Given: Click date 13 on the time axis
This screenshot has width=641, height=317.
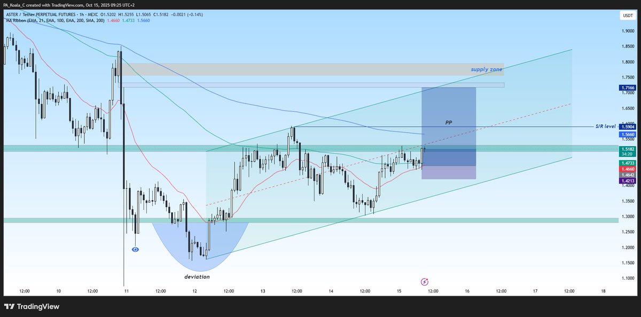Looking at the screenshot, I should click(263, 291).
